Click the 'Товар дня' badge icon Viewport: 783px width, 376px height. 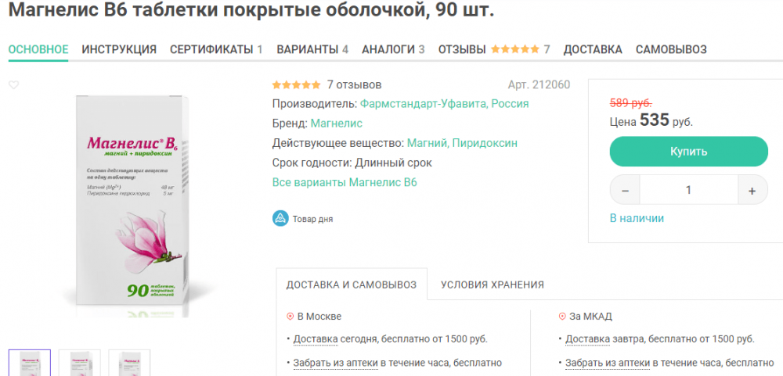coord(280,219)
